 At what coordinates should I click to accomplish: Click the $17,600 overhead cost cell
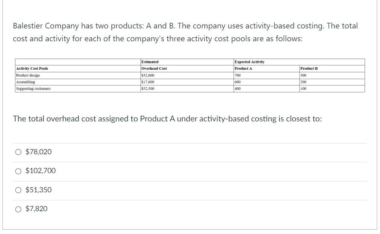click(187, 82)
